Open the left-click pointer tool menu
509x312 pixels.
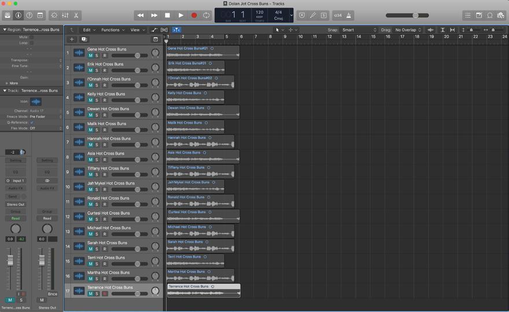coord(279,30)
